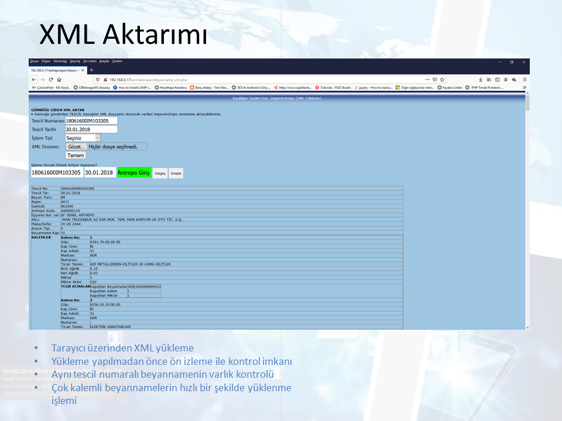Open the home page via house icon
The image size is (562, 421).
point(60,80)
